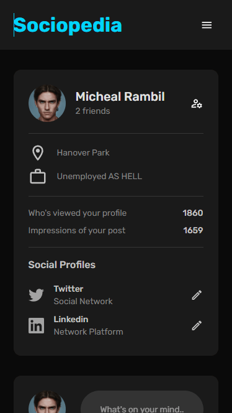Click the profile views count 1860
Viewport: 232px width, 413px height.
(193, 213)
